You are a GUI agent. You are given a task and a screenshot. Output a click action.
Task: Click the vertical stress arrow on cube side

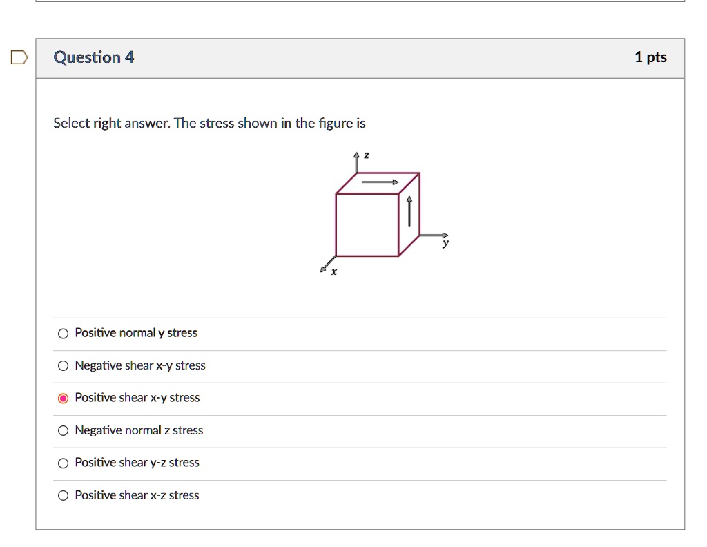409,211
